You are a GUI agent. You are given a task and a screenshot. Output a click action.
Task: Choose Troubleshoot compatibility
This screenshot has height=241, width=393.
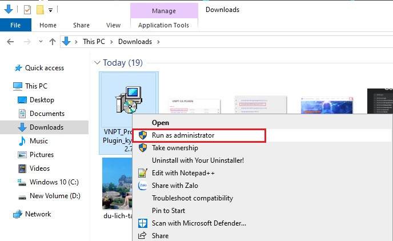(193, 198)
